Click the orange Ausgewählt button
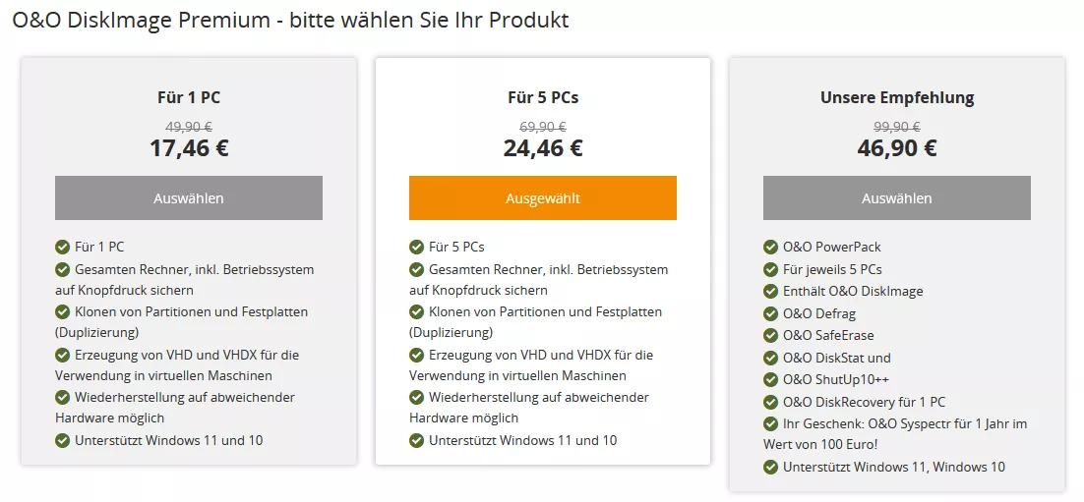The image size is (1084, 502). point(543,198)
